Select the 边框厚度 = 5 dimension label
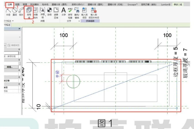The height and width of the screenshot is (129, 194). [x=176, y=62]
